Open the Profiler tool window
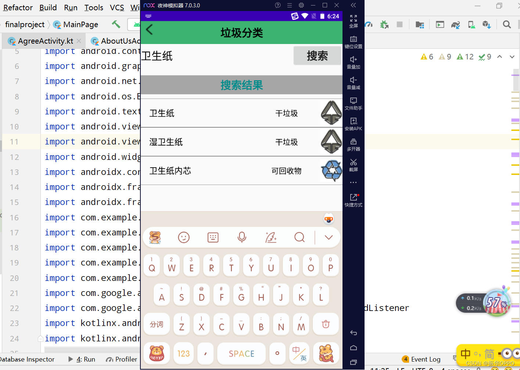520x370 pixels. pyautogui.click(x=121, y=359)
